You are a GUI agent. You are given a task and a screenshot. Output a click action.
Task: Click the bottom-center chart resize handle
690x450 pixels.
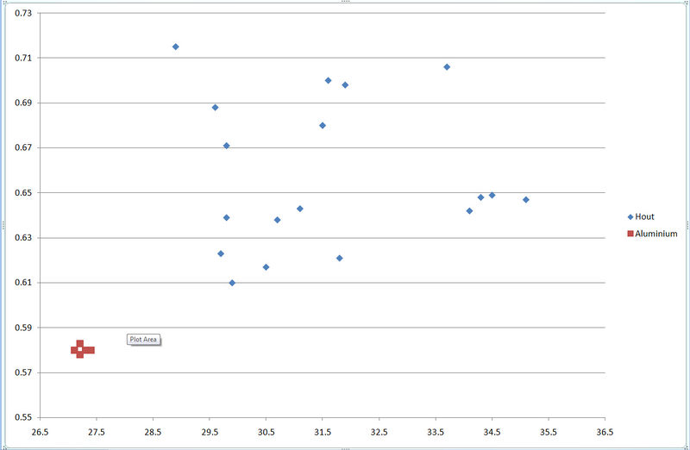345,447
